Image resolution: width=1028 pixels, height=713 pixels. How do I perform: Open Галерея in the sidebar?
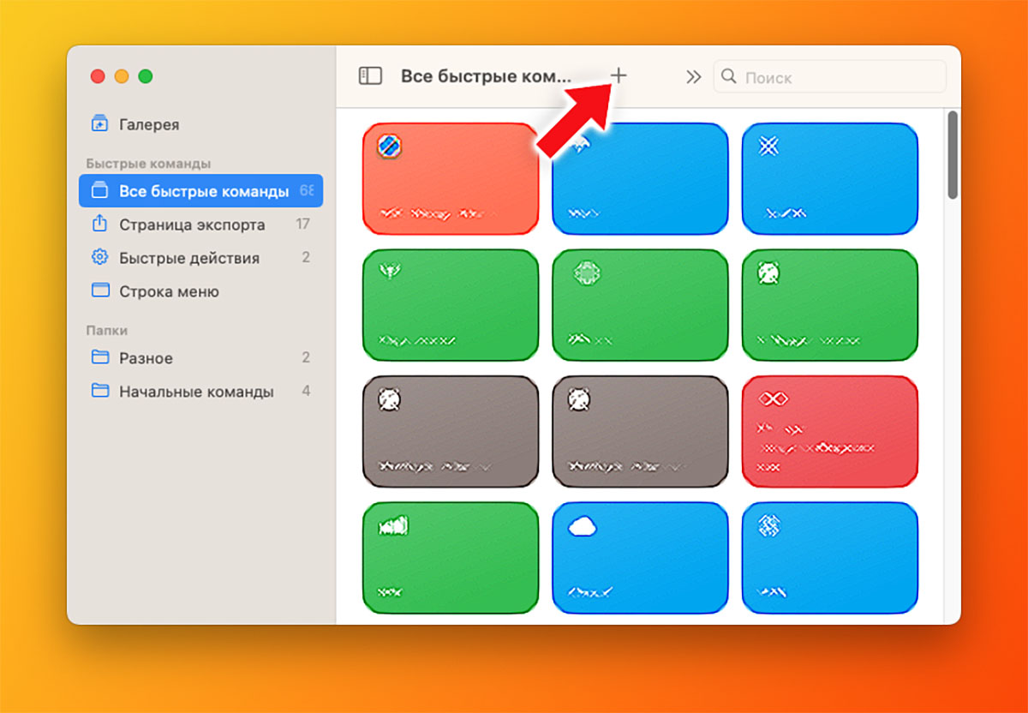coord(200,124)
